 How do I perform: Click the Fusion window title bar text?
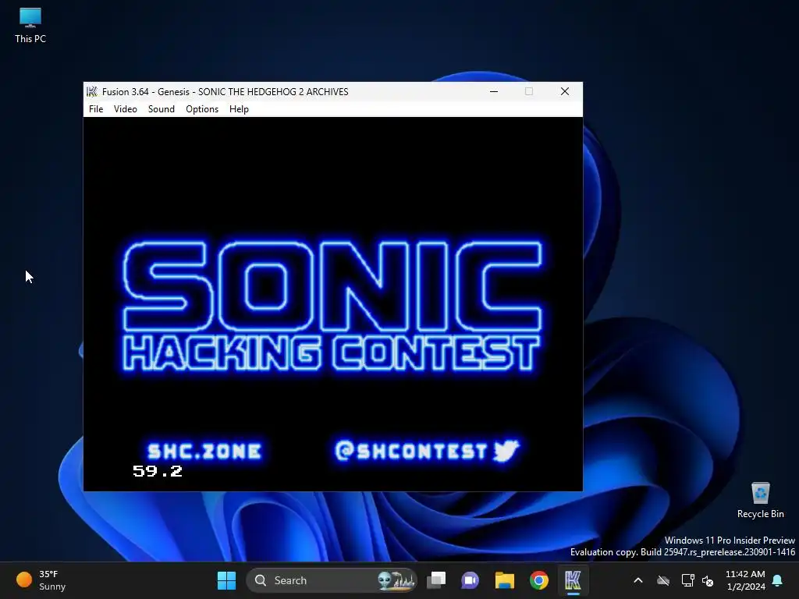[225, 92]
